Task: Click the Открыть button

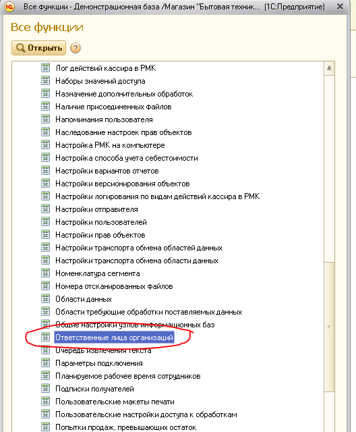Action: (x=38, y=48)
